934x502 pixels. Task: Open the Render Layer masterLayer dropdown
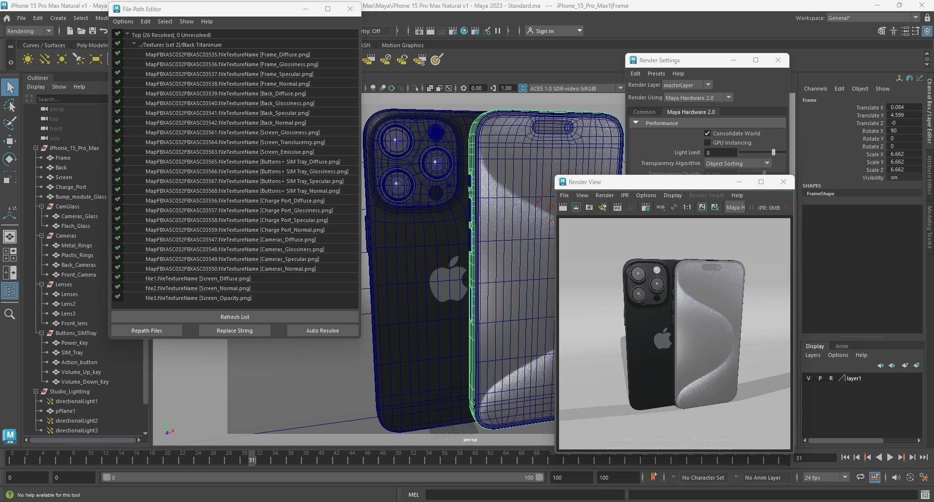[687, 85]
